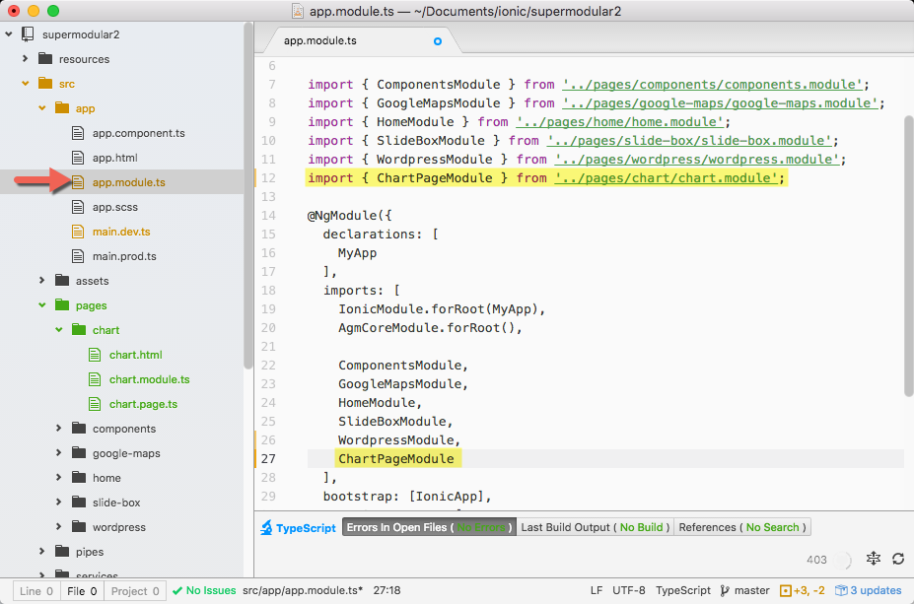914x604 pixels.
Task: Expand the slide-box folder chevron
Action: pyautogui.click(x=59, y=502)
